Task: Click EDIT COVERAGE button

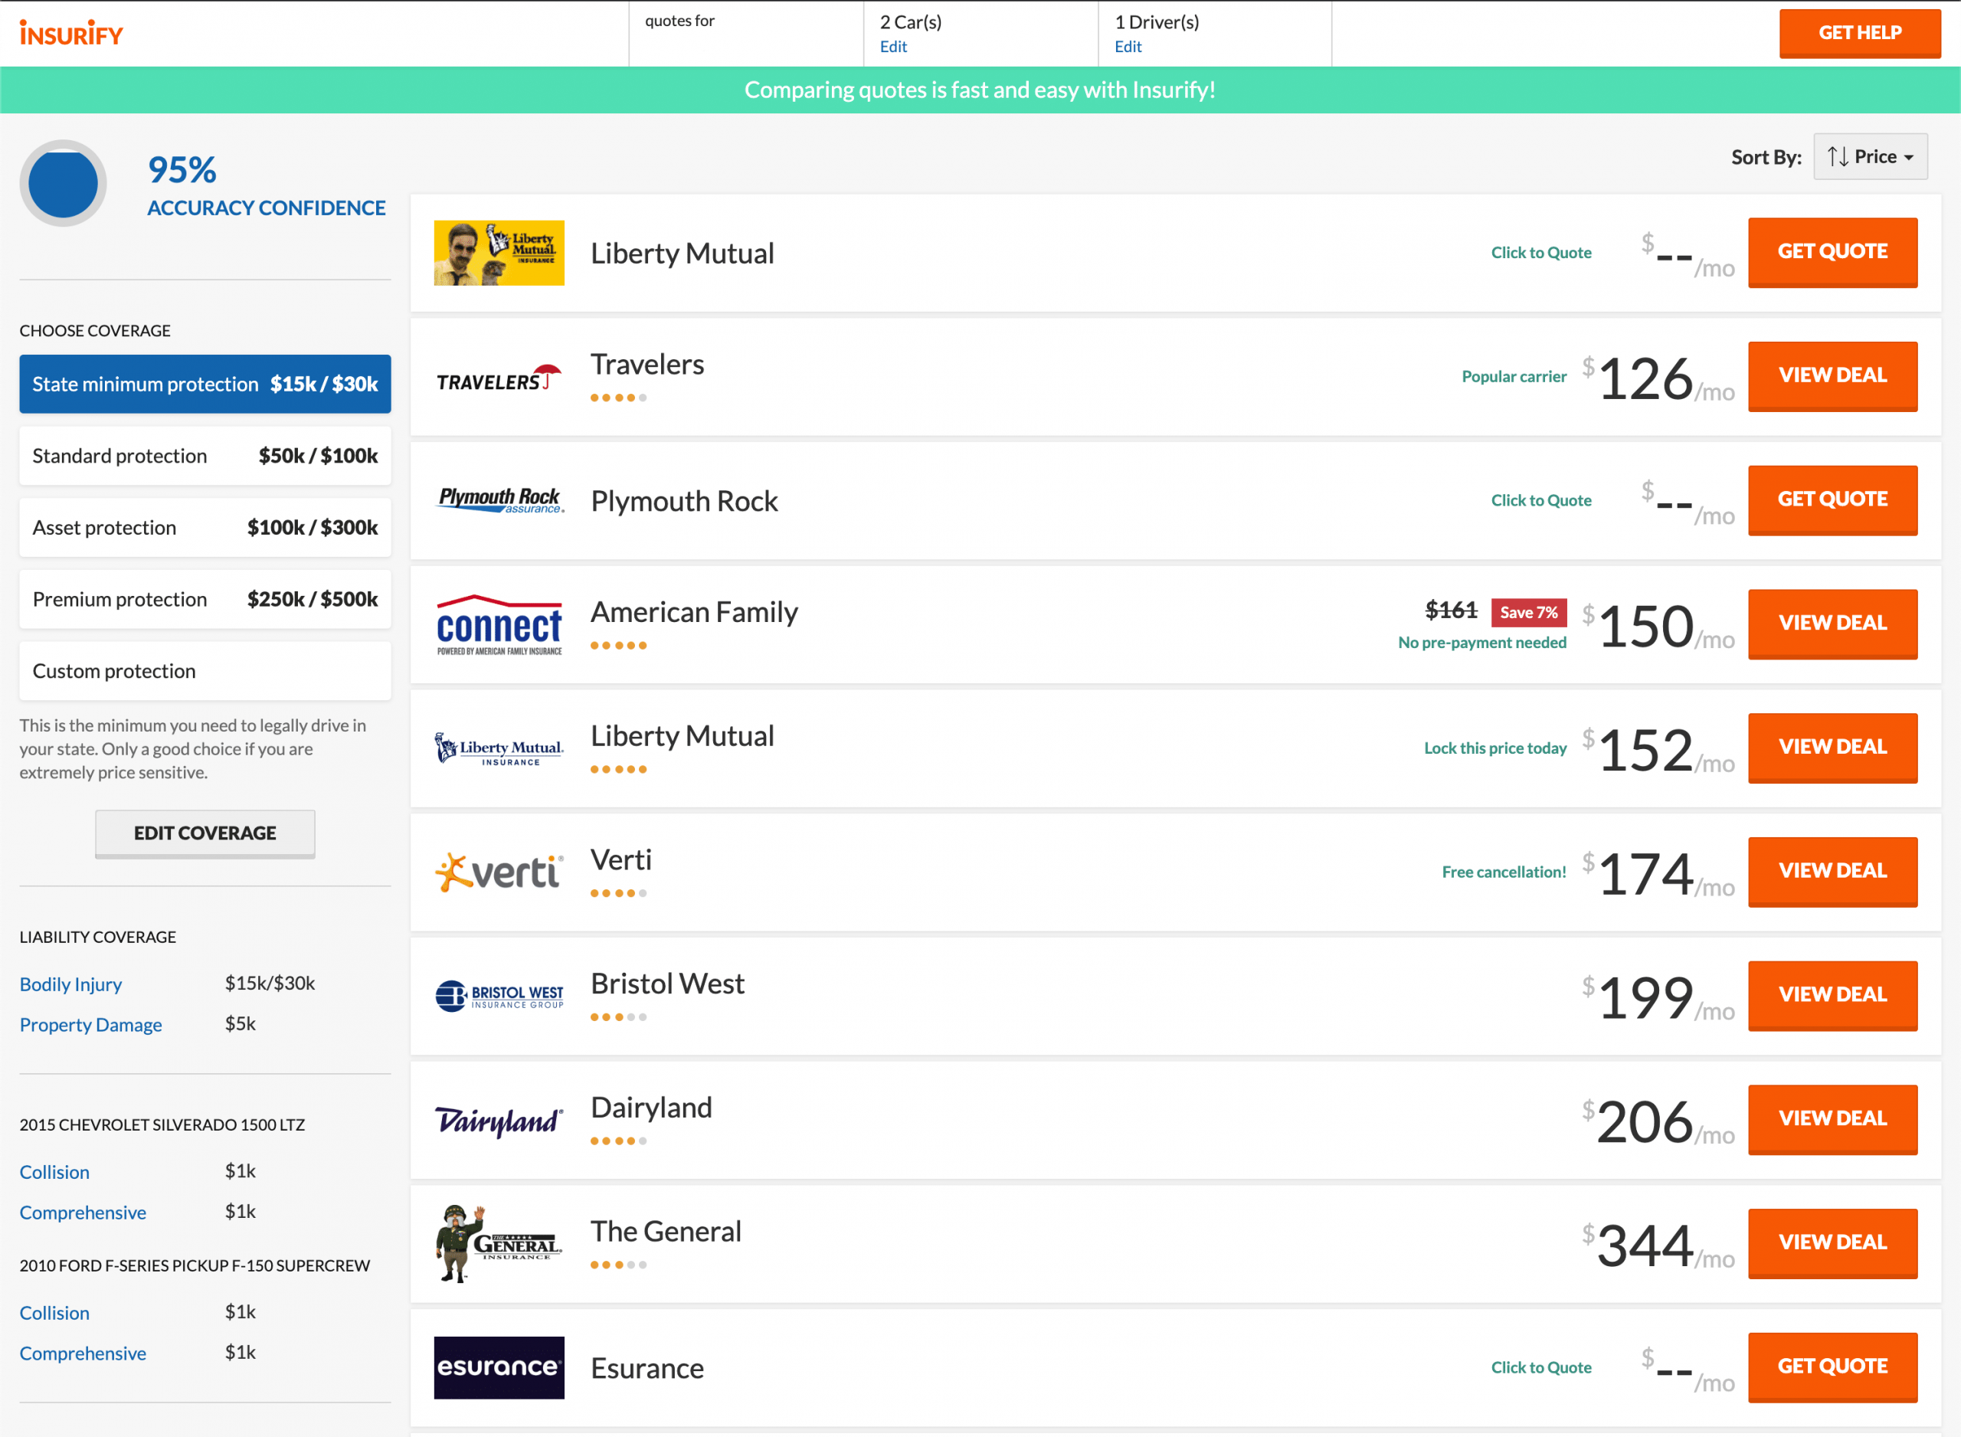Action: coord(204,833)
